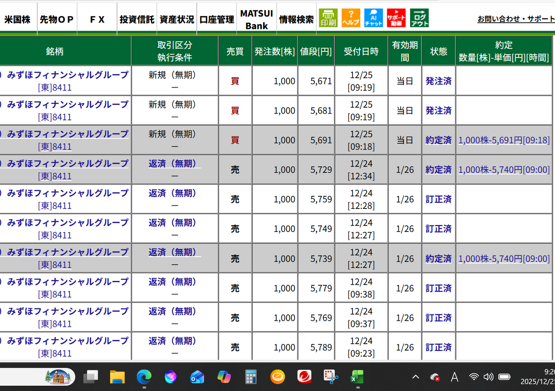Open the 印刷 (print) icon
The width and height of the screenshot is (555, 391).
coord(328,18)
